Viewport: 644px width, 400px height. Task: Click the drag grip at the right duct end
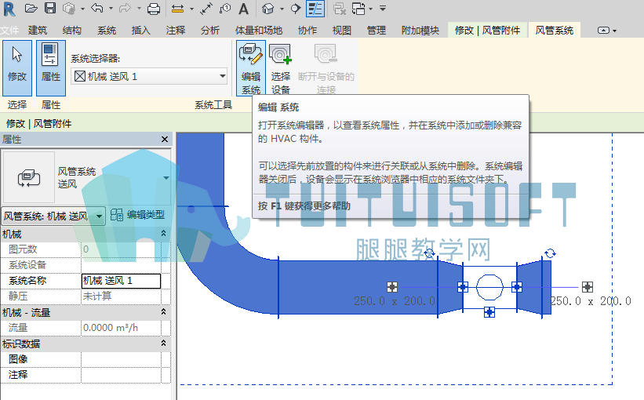(x=588, y=286)
